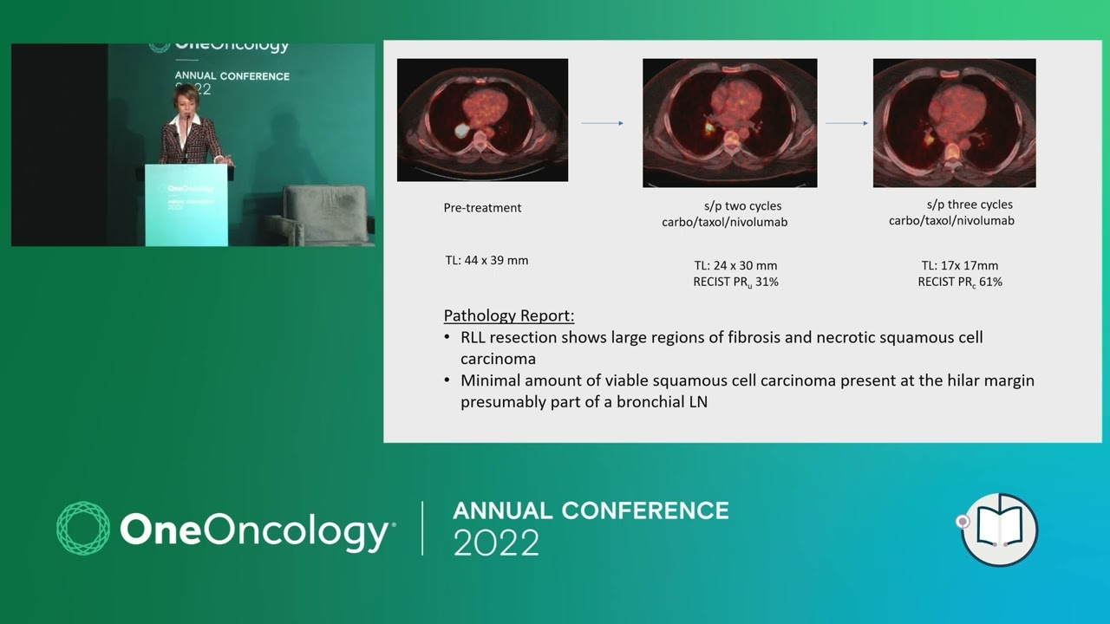This screenshot has width=1110, height=624.
Task: Click the open book icon at bottom right
Action: pos(999,530)
